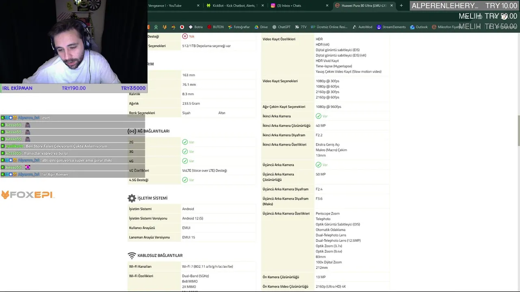
Task: Click the Wi-Fi icon beside Kablosuz Bağlantılar
Action: (132, 255)
